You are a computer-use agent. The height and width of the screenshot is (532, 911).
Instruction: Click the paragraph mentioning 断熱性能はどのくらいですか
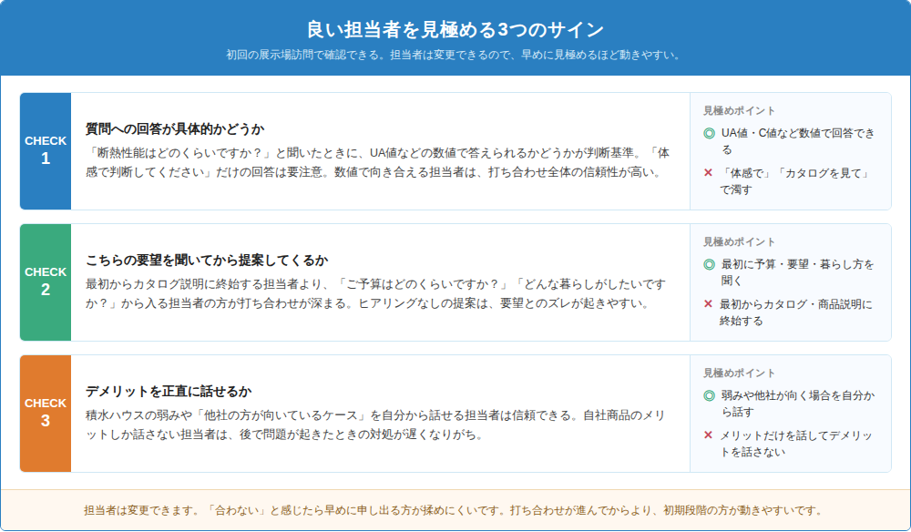tap(378, 163)
